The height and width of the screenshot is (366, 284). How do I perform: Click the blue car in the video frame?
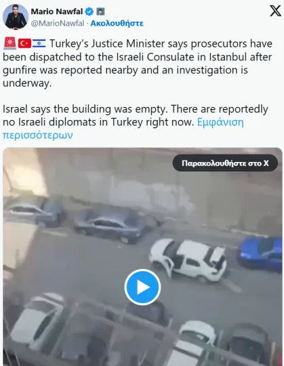(x=260, y=253)
